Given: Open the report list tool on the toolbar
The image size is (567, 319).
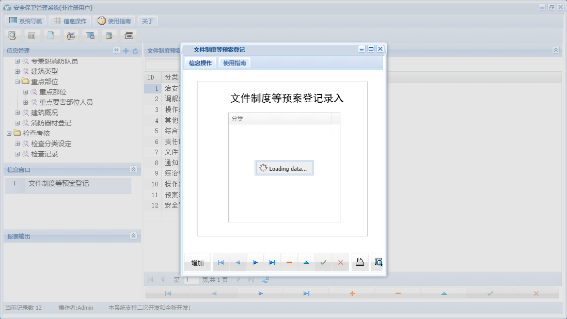Looking at the screenshot, I should pos(32,35).
